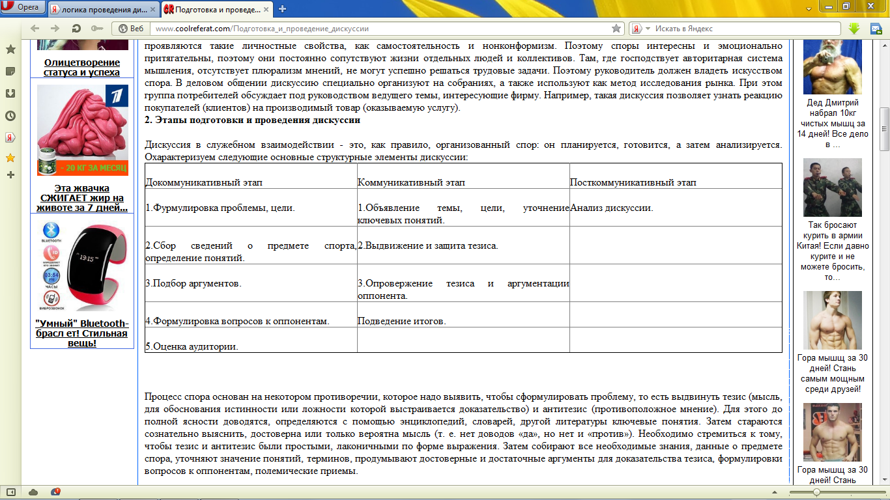Click the smart Bluetooth bracelet ad image
890x500 pixels.
click(83, 266)
